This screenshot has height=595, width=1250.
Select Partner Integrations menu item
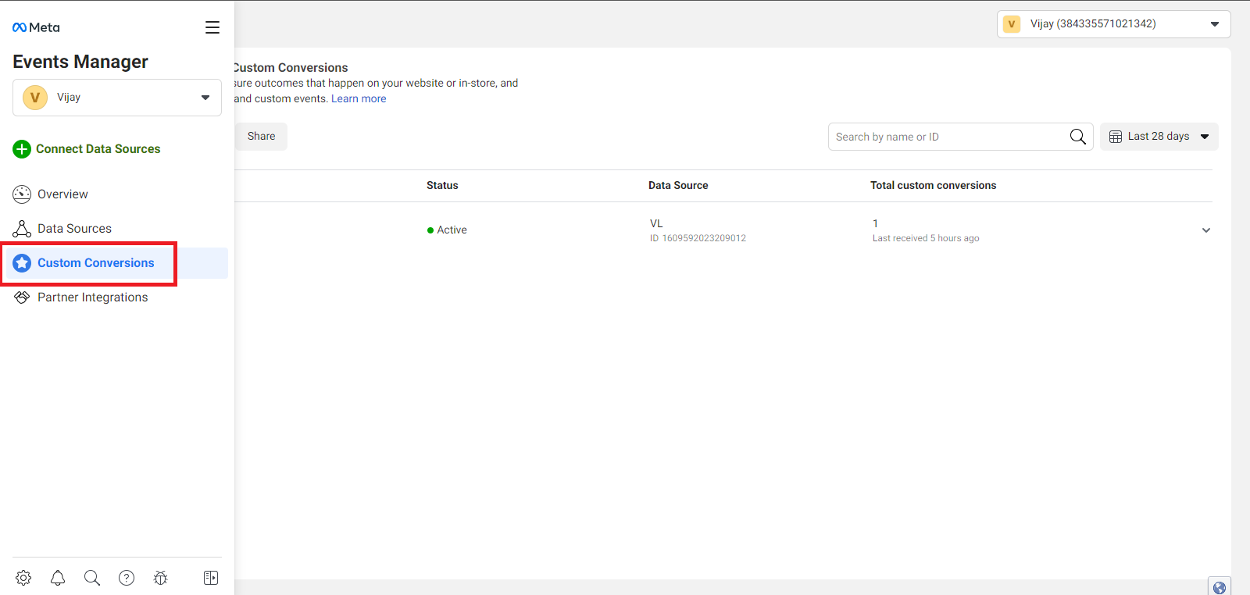tap(92, 297)
